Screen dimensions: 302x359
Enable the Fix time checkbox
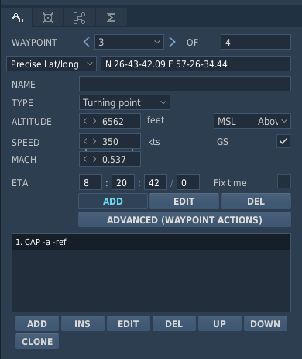click(x=284, y=181)
